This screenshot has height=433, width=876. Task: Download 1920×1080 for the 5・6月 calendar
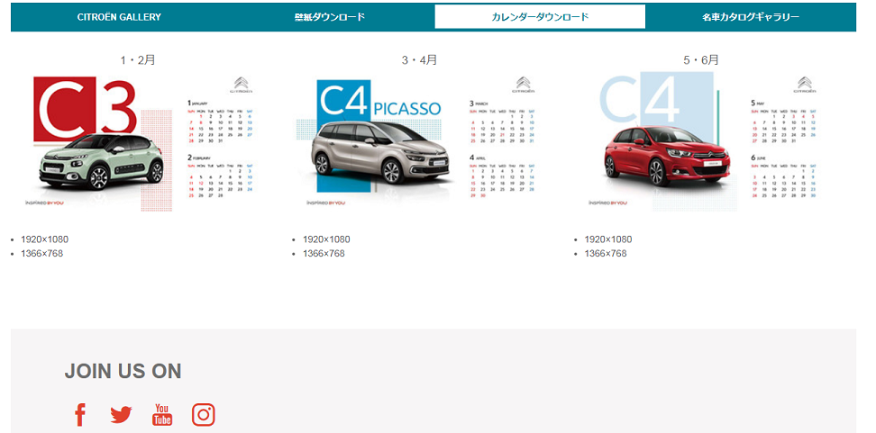[x=608, y=239]
